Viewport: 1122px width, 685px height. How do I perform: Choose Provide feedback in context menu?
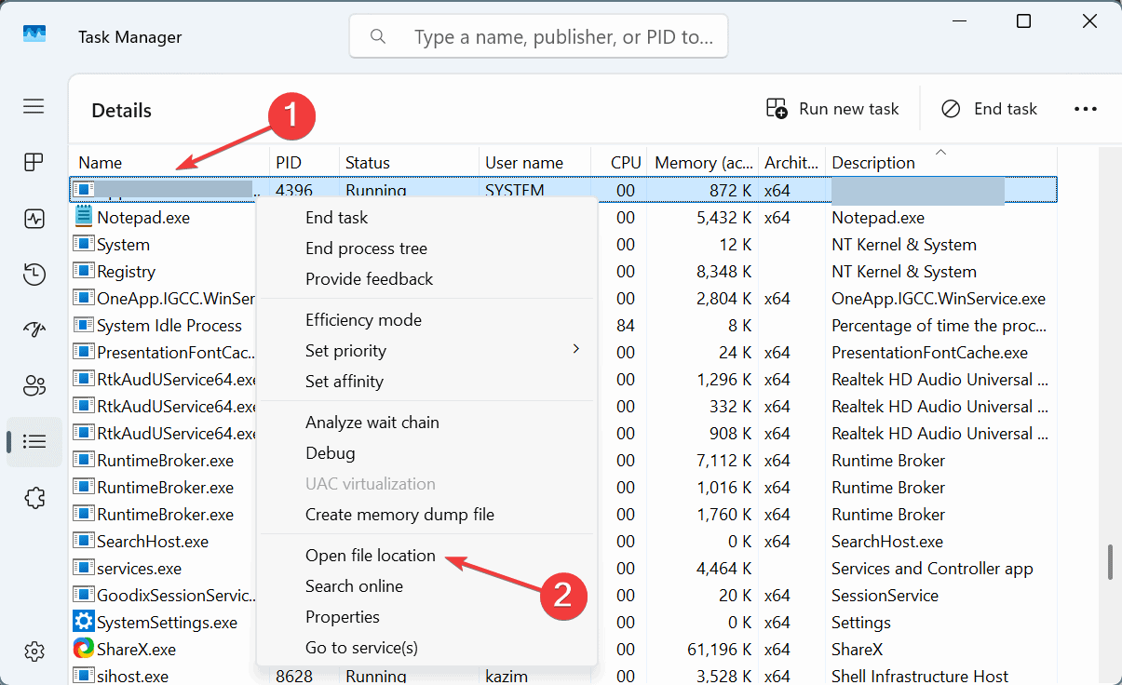click(x=369, y=278)
